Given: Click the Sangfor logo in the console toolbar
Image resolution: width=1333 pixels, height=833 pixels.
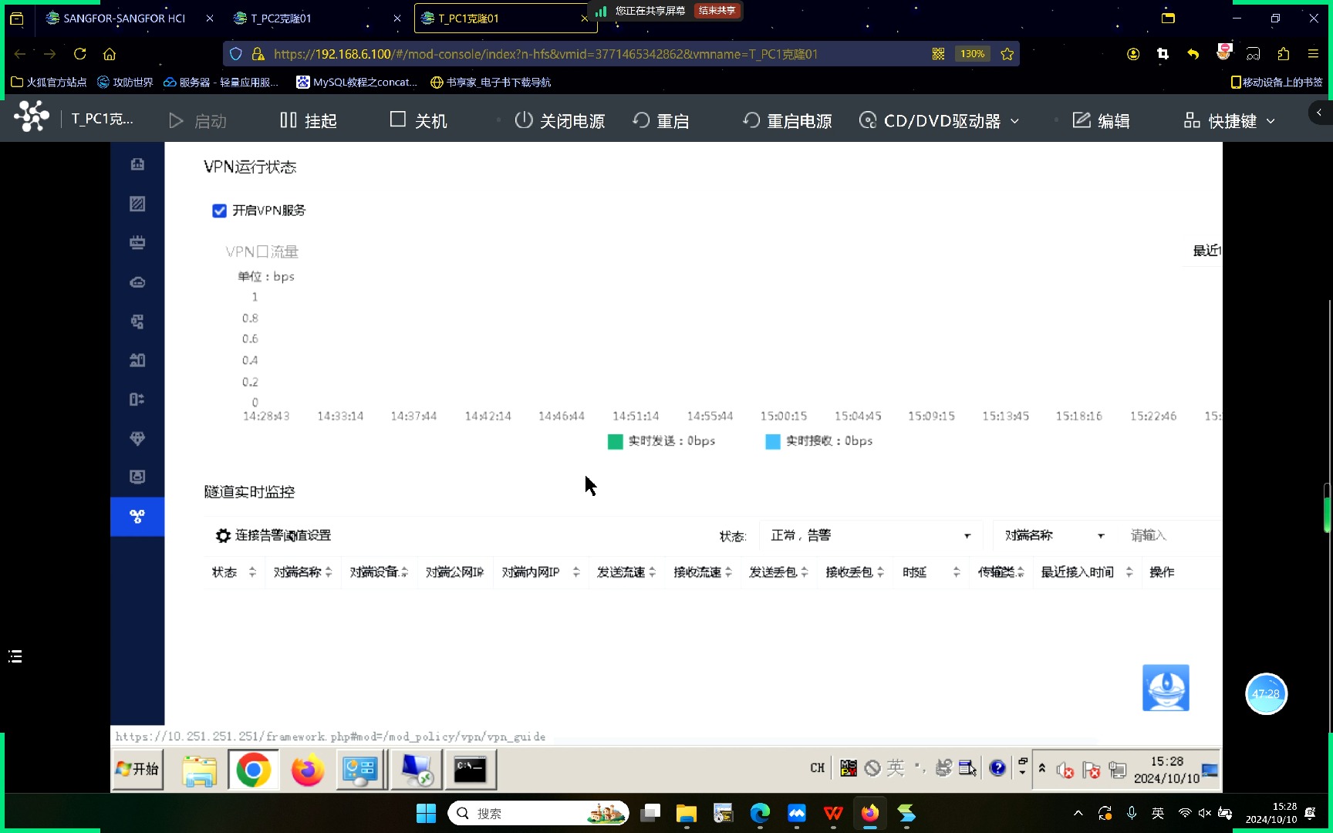Looking at the screenshot, I should click(32, 117).
